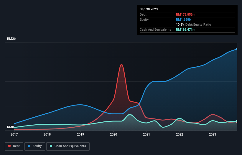
Task: Click Cash And Equivalents label in tooltip
Action: click(x=155, y=29)
